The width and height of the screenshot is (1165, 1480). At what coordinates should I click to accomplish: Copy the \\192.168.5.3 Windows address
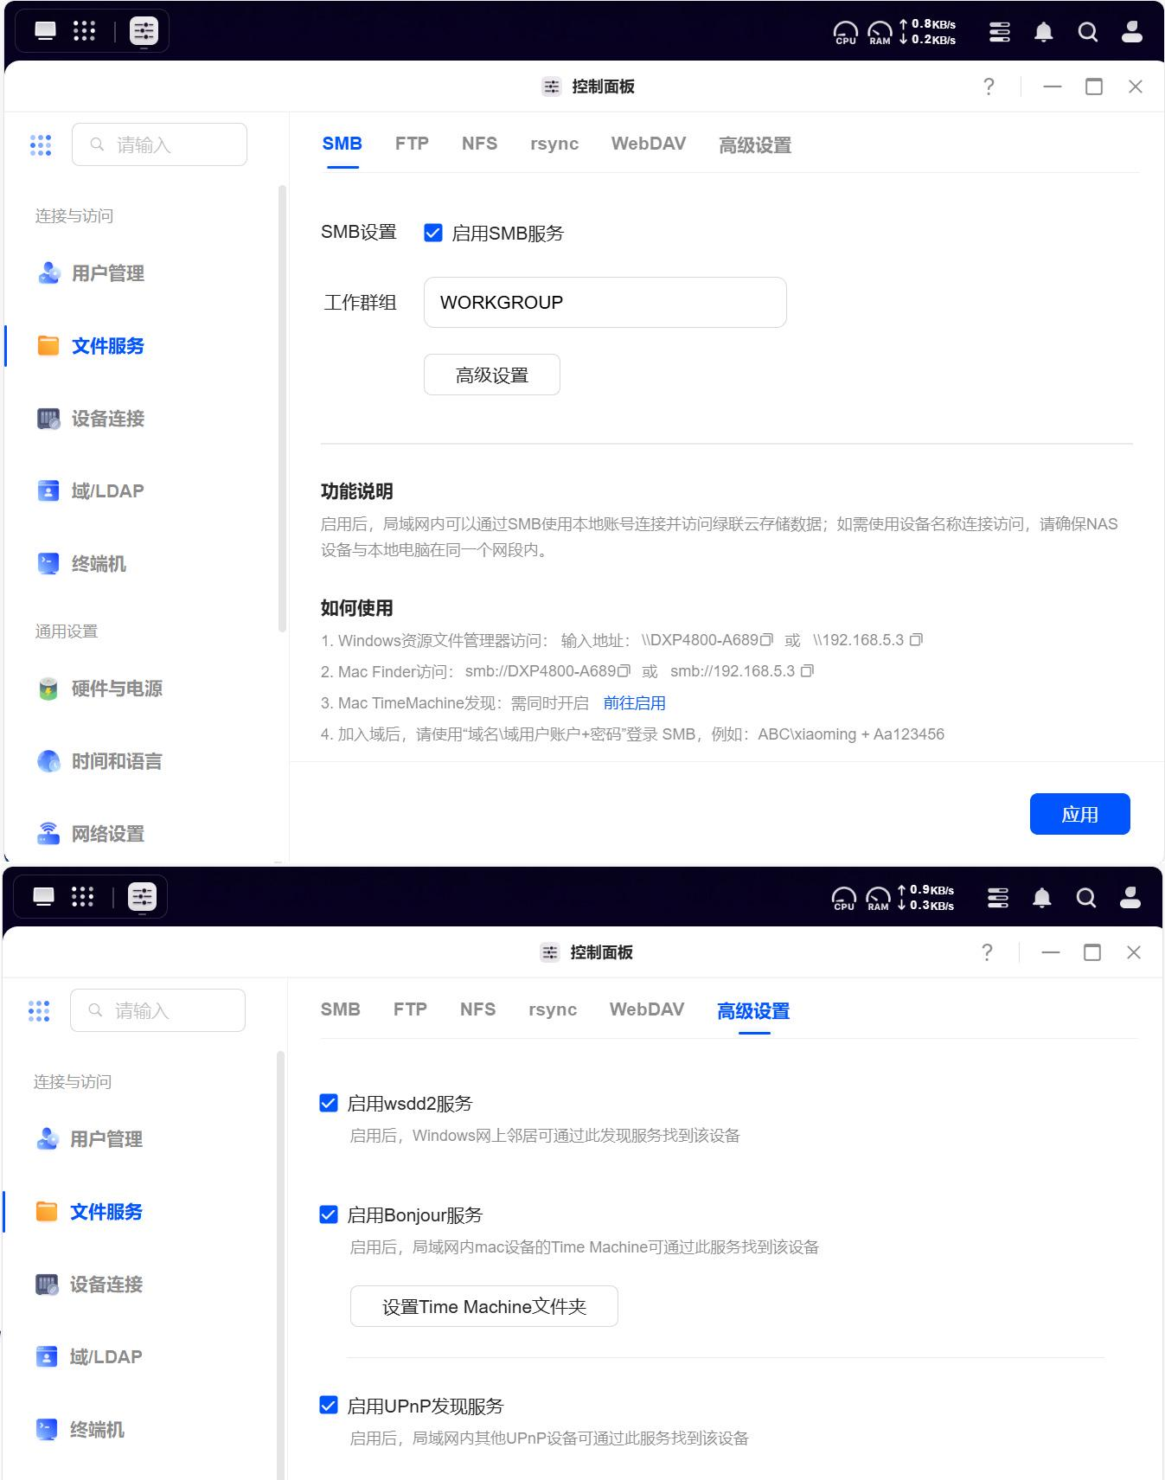coord(917,640)
